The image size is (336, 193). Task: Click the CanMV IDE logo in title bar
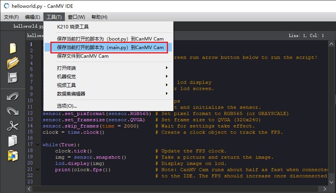[7, 6]
